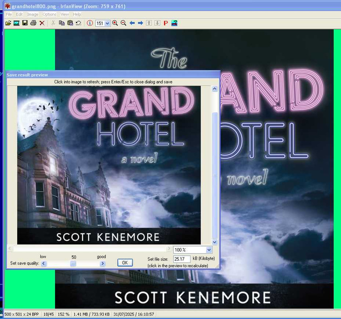Click the 'kB (Kilobyte)' label

point(203,258)
